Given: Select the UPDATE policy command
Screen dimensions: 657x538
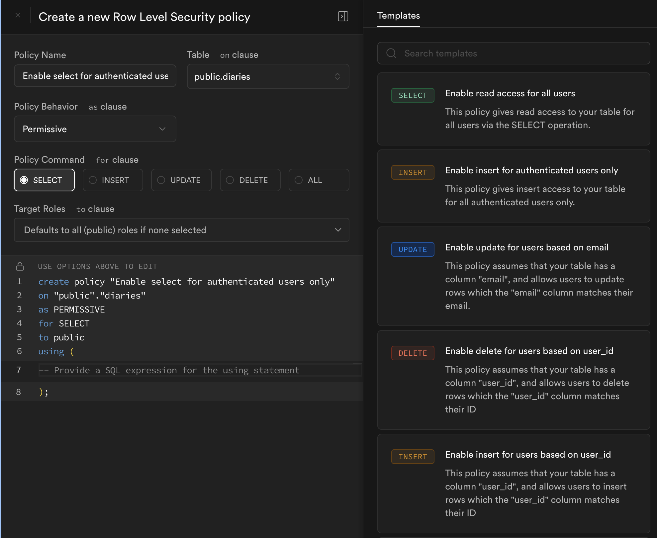Looking at the screenshot, I should coord(181,180).
